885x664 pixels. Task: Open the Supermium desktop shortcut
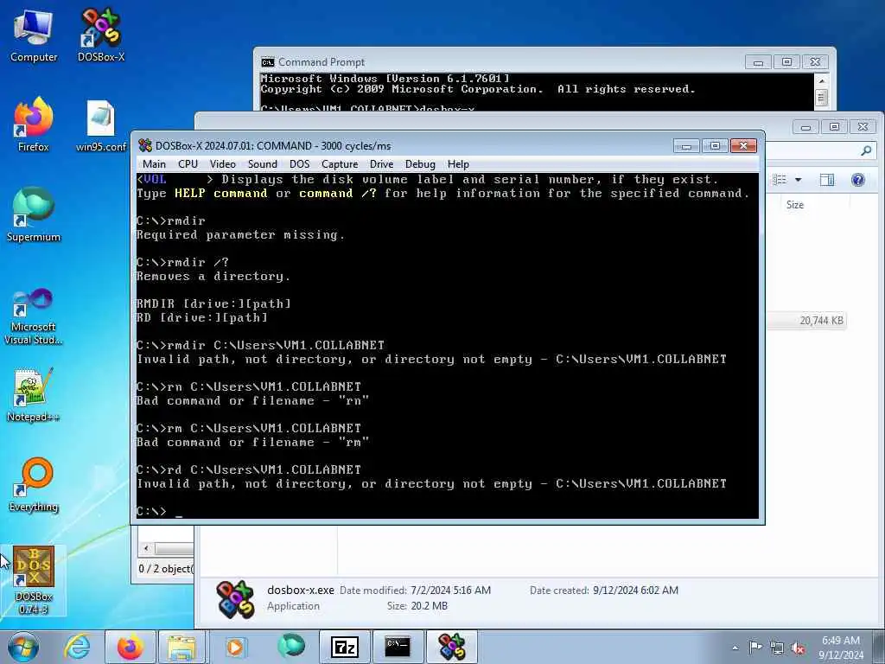point(34,214)
